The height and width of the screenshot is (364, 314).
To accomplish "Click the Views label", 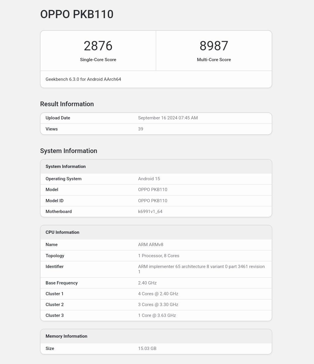I will (x=51, y=129).
